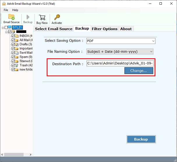Click the large Backup button
This screenshot has height=162, width=177.
(x=141, y=139)
